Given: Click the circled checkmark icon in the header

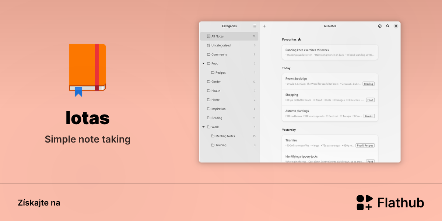Looking at the screenshot, I should tap(380, 26).
